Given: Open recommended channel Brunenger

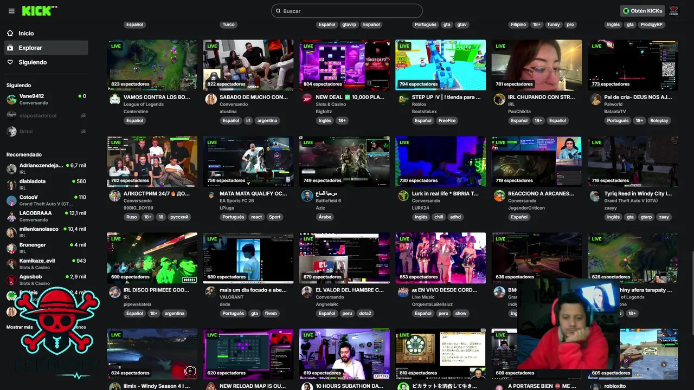Looking at the screenshot, I should 46,248.
